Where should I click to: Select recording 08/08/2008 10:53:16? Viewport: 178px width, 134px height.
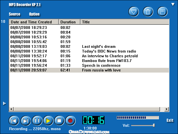[89, 37]
